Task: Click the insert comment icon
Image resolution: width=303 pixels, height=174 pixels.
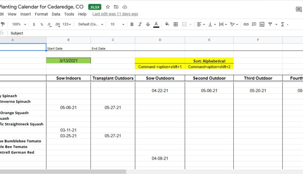Action: point(254,24)
